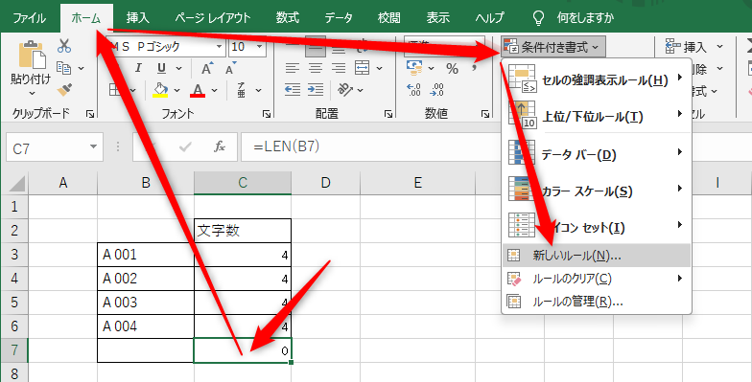Switch to the 校閲 tab

click(x=389, y=18)
